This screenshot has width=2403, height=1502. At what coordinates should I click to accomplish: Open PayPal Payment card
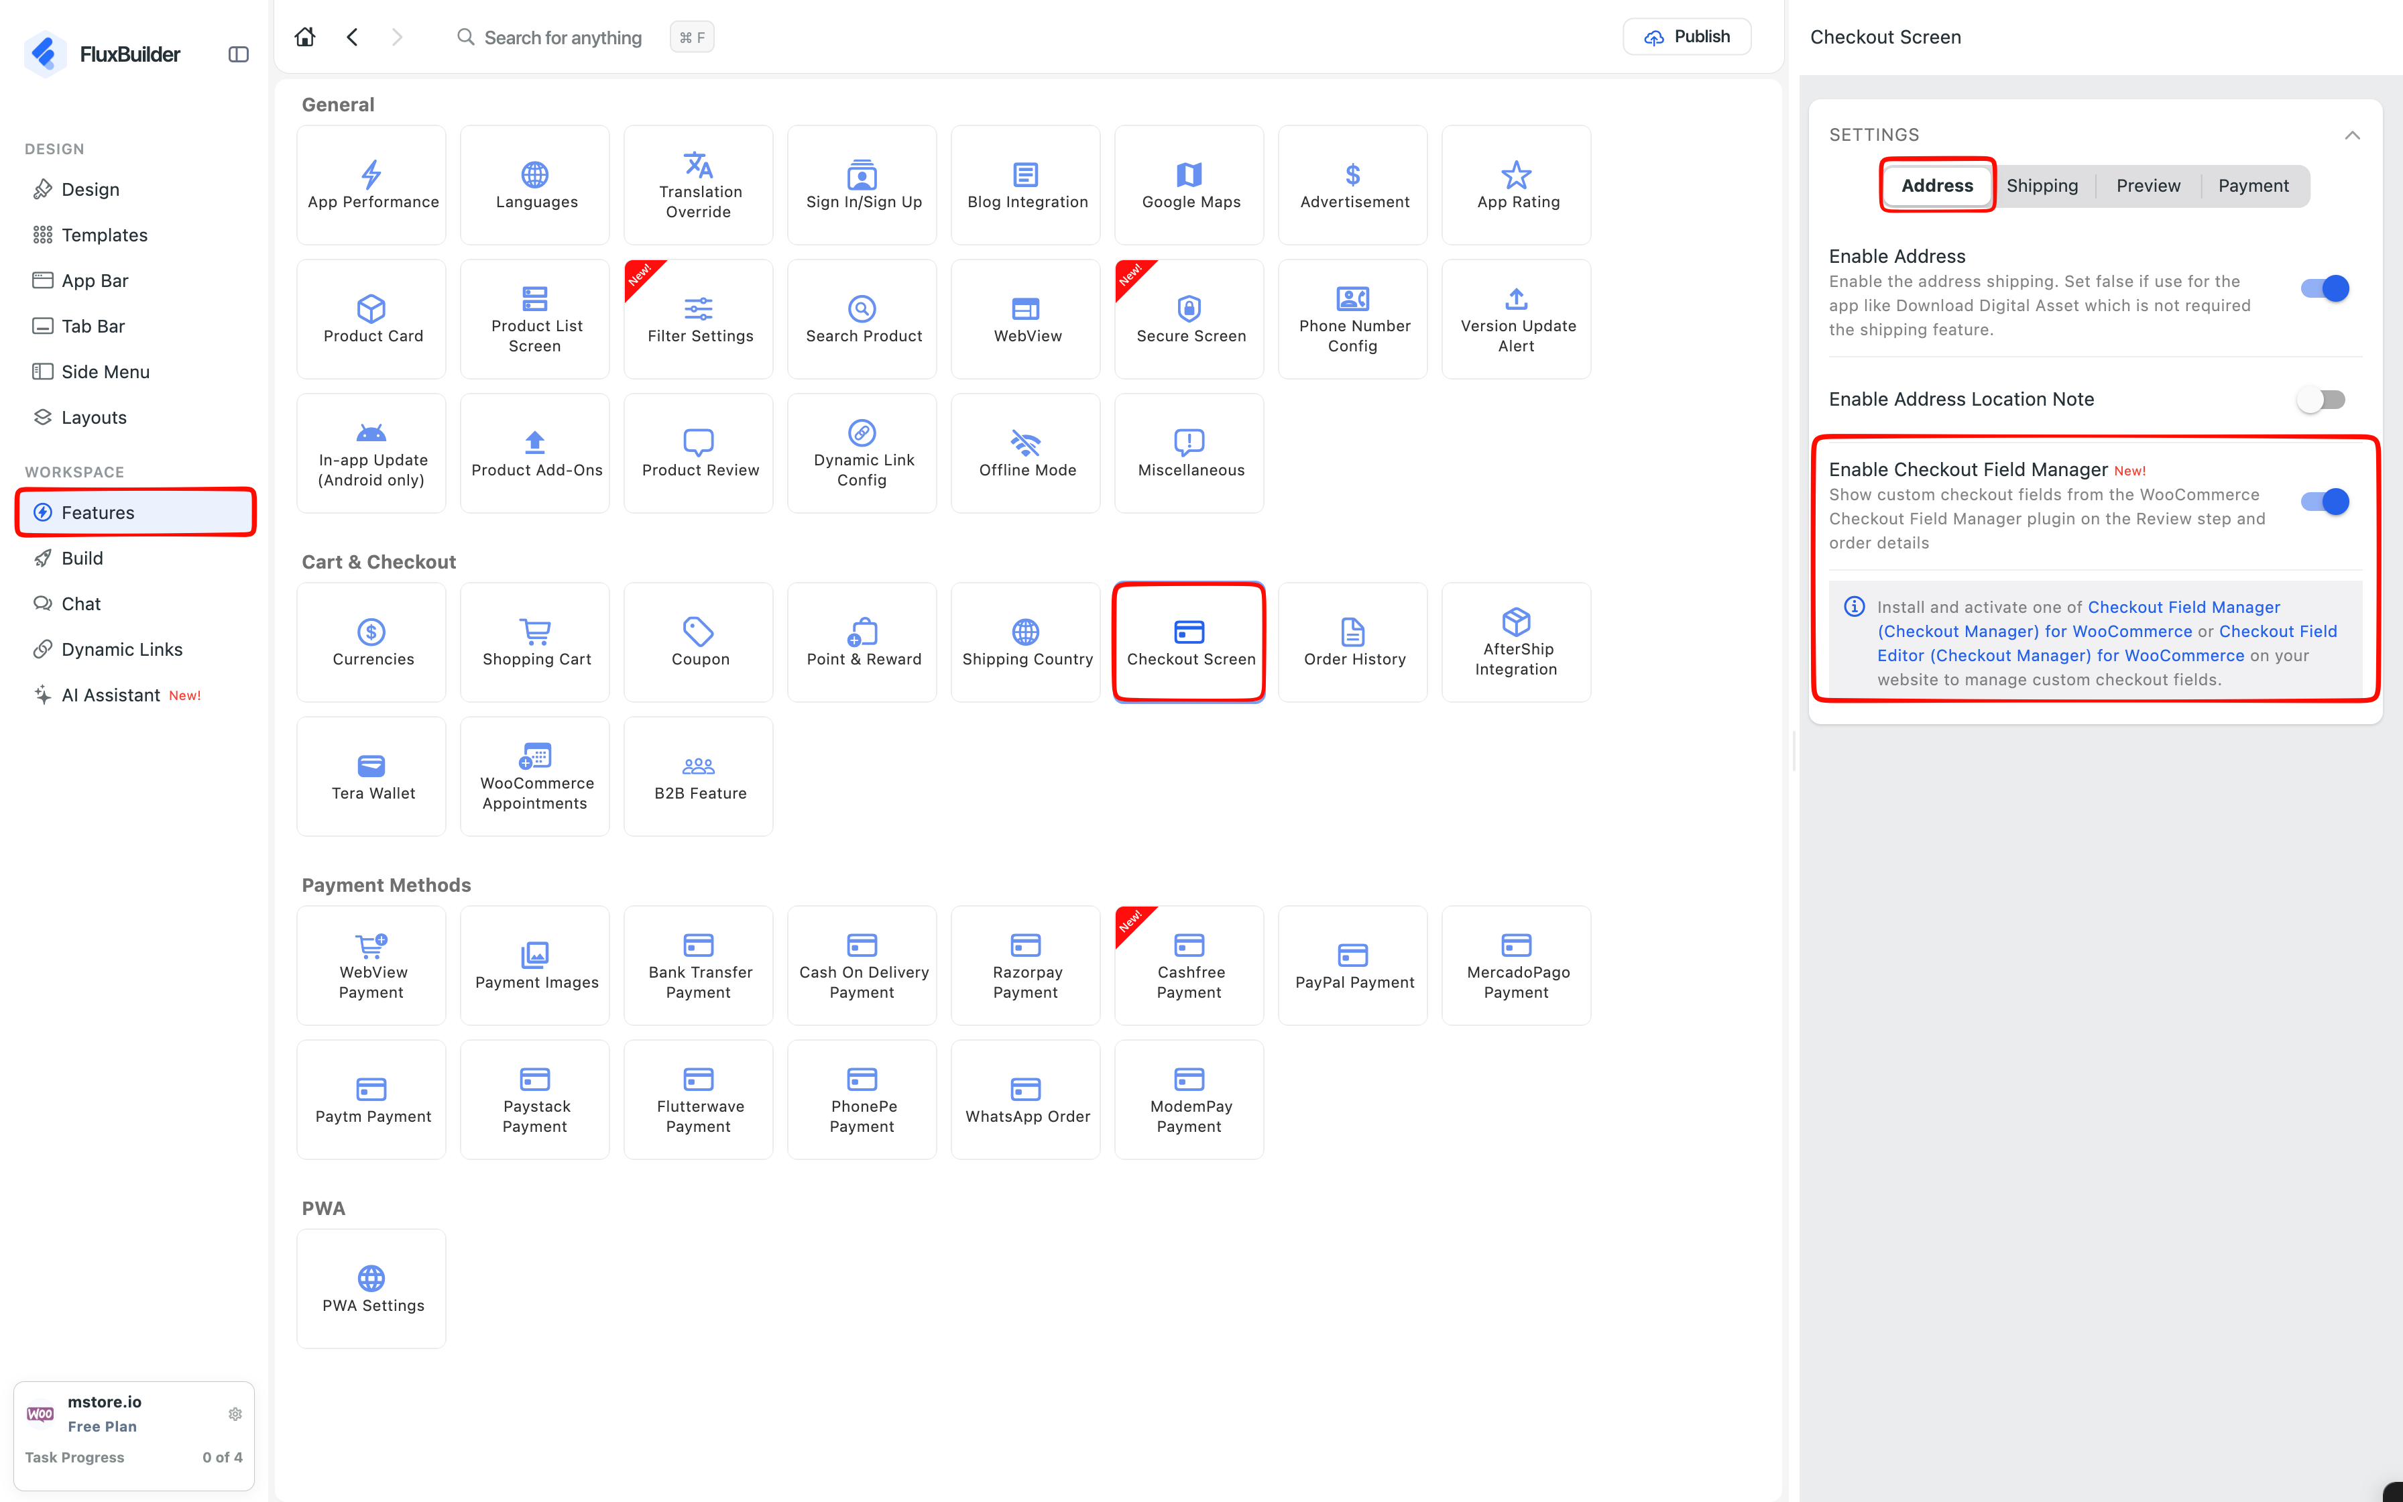[x=1352, y=965]
